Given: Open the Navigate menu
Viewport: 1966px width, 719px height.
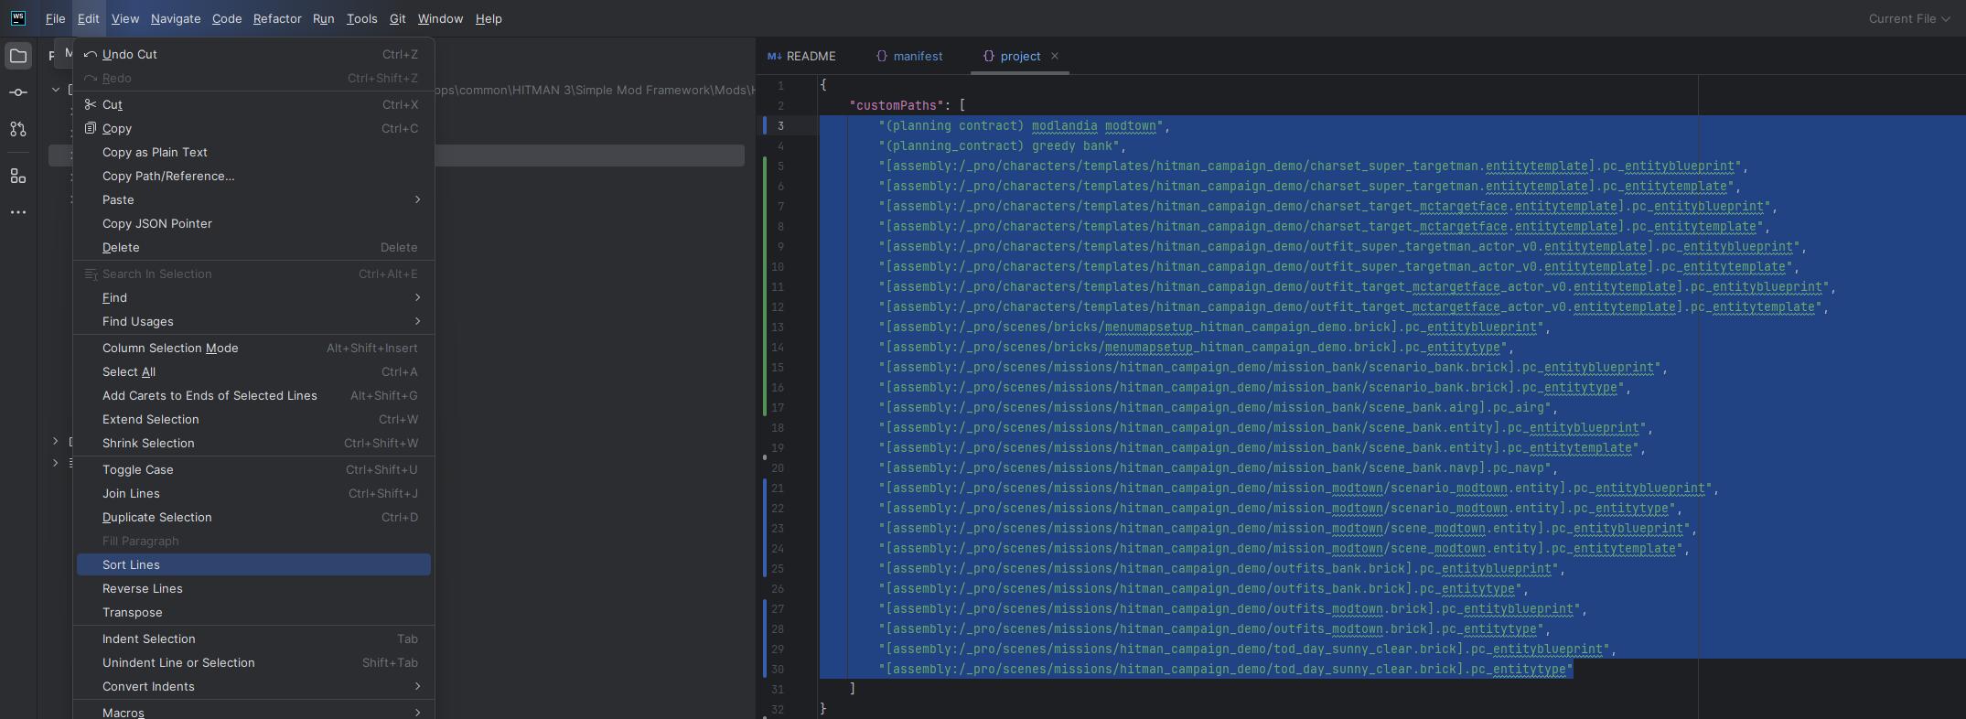Looking at the screenshot, I should click(x=176, y=18).
